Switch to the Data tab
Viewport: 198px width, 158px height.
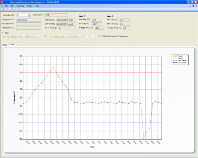(5, 45)
